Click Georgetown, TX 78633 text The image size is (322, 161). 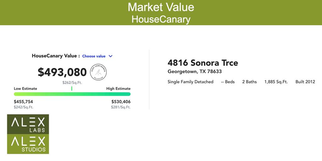coord(194,71)
